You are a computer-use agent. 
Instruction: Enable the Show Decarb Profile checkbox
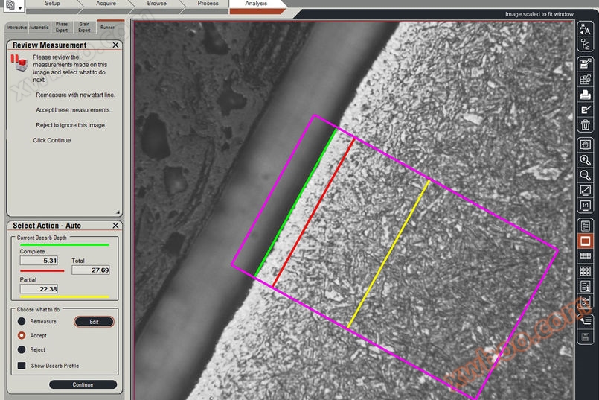coord(22,366)
